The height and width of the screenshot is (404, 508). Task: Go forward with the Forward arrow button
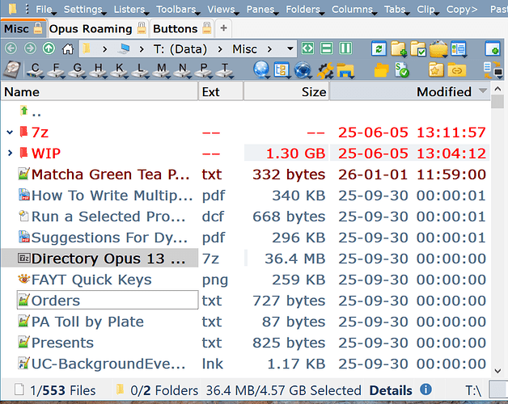tap(30, 48)
